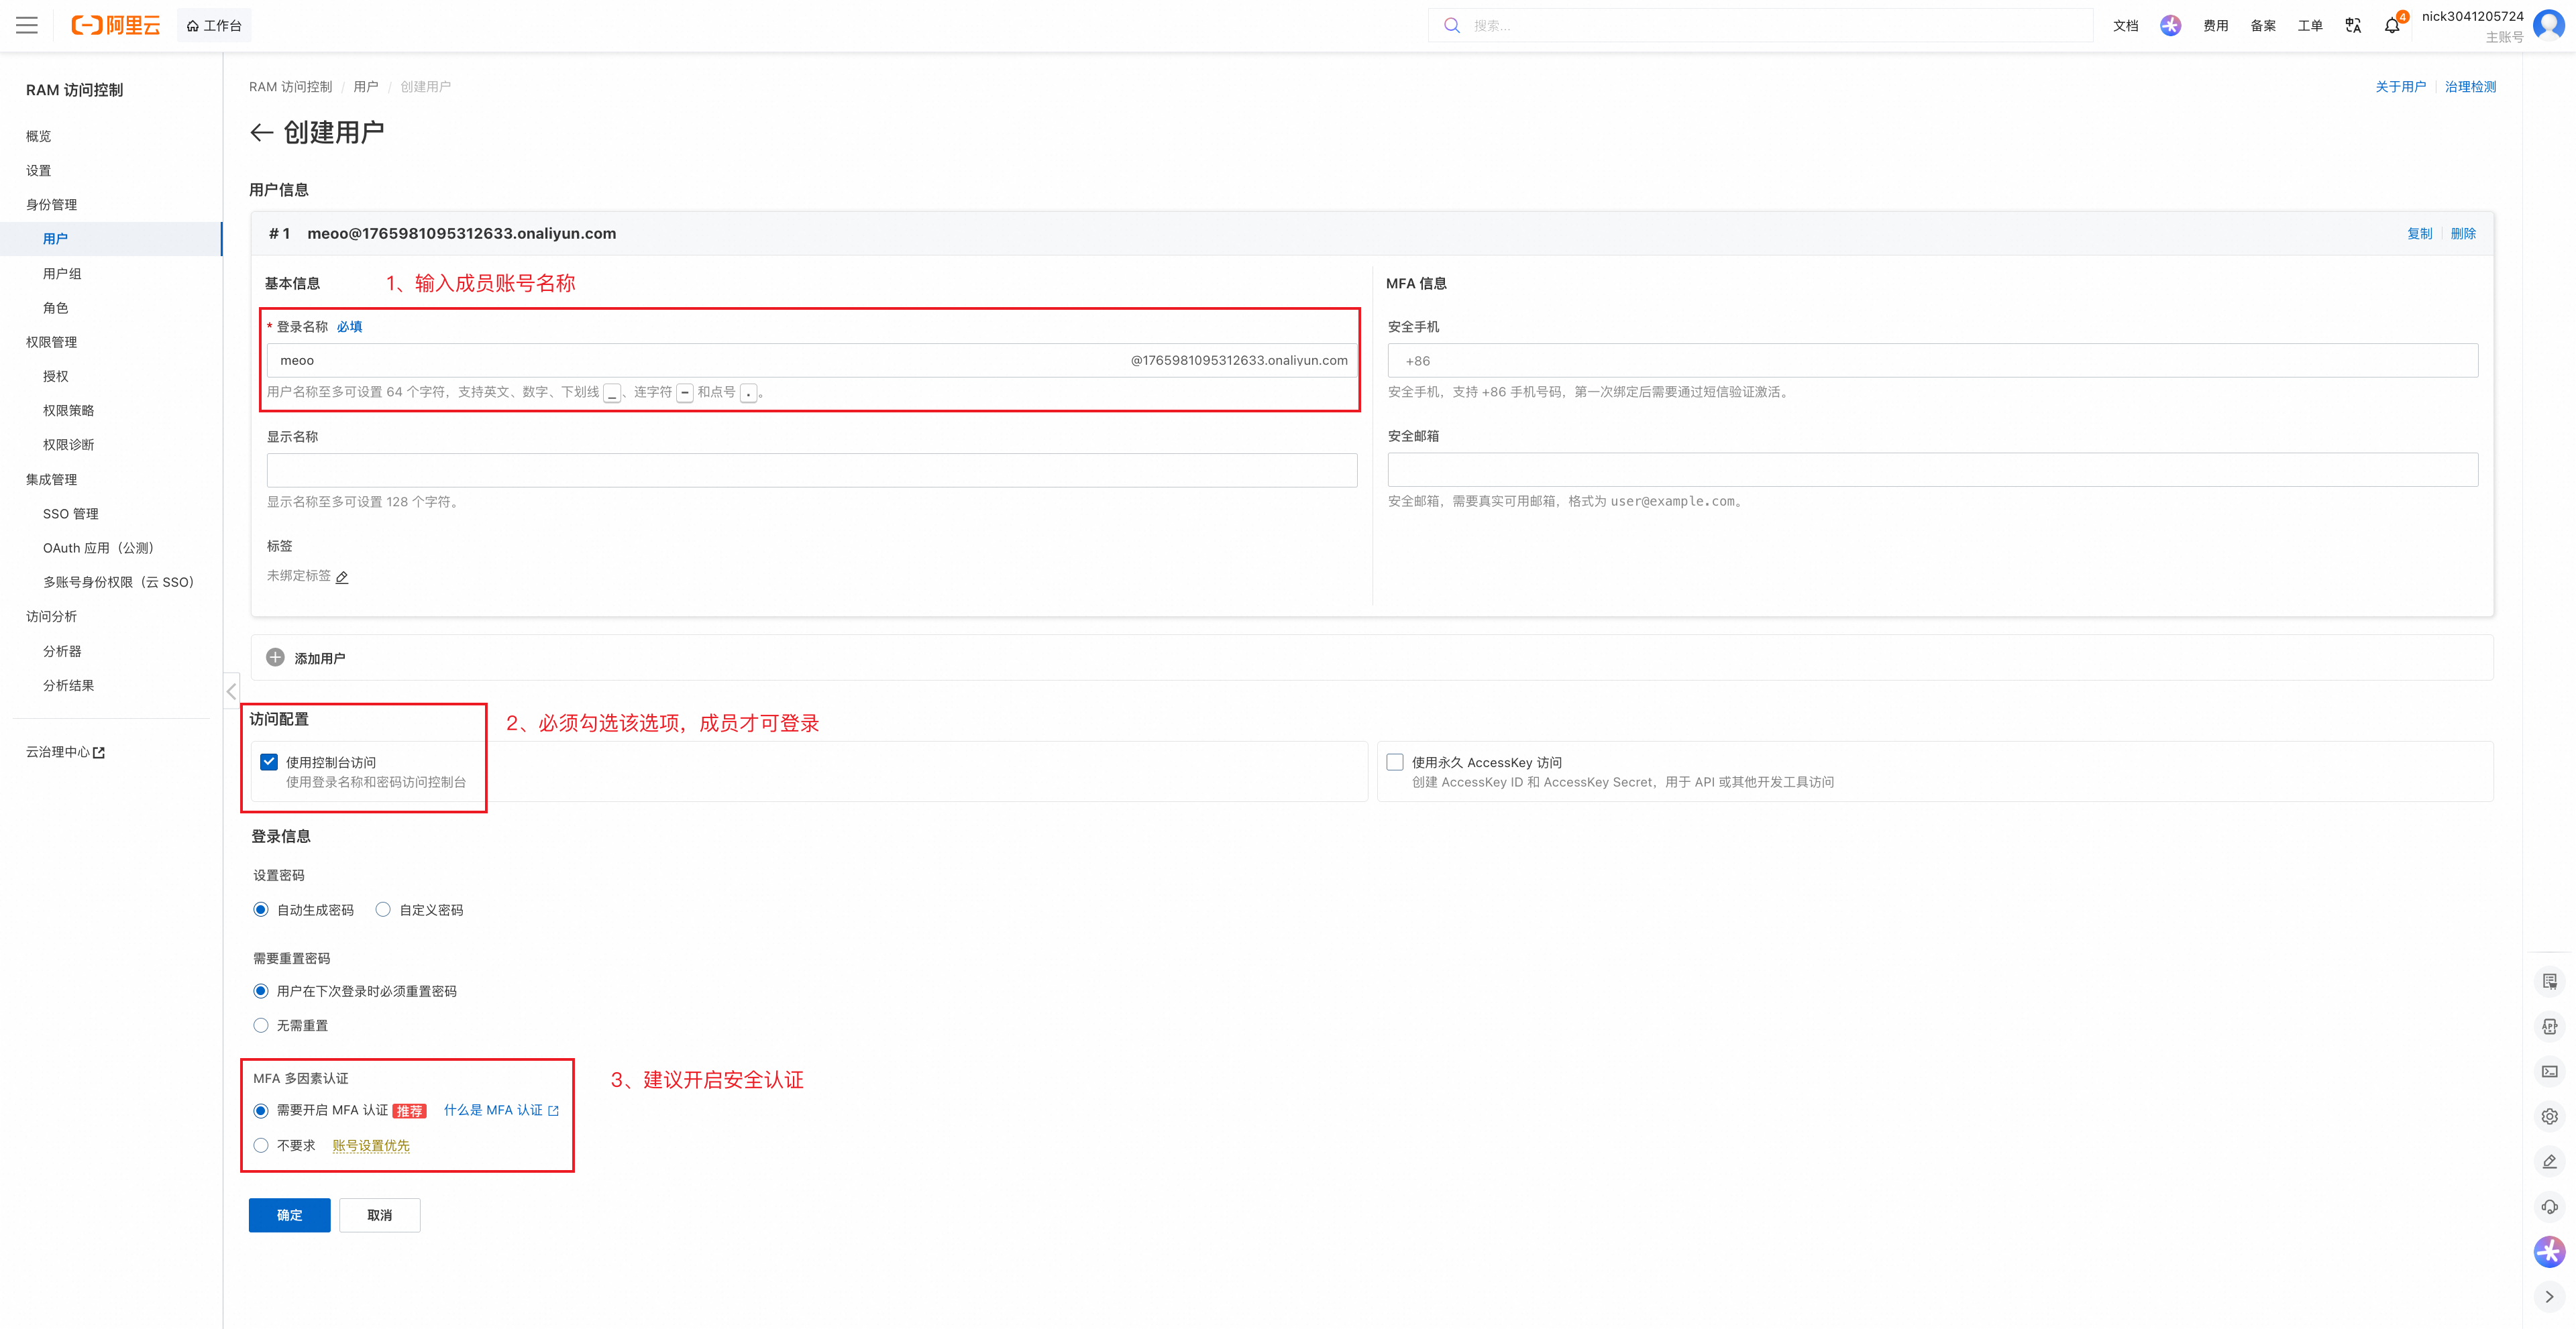Focus the 安全手机 input field
2576x1329 pixels.
(x=1932, y=359)
